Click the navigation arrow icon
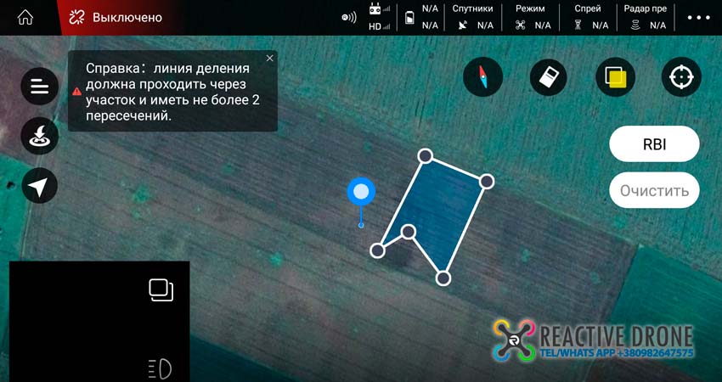 (x=39, y=185)
